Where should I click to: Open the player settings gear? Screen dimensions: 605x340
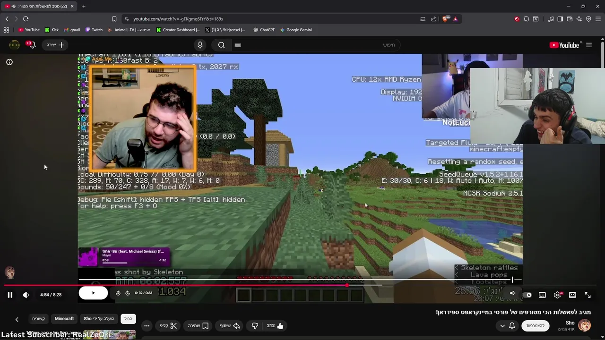[x=557, y=295]
